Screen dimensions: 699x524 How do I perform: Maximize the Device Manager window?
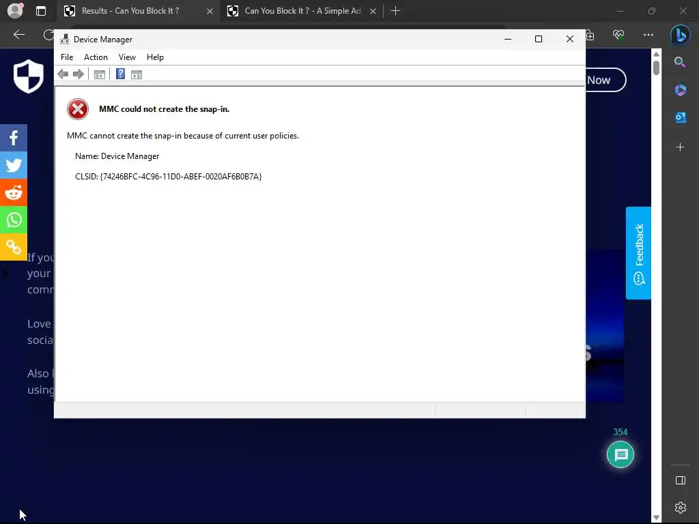pos(539,39)
